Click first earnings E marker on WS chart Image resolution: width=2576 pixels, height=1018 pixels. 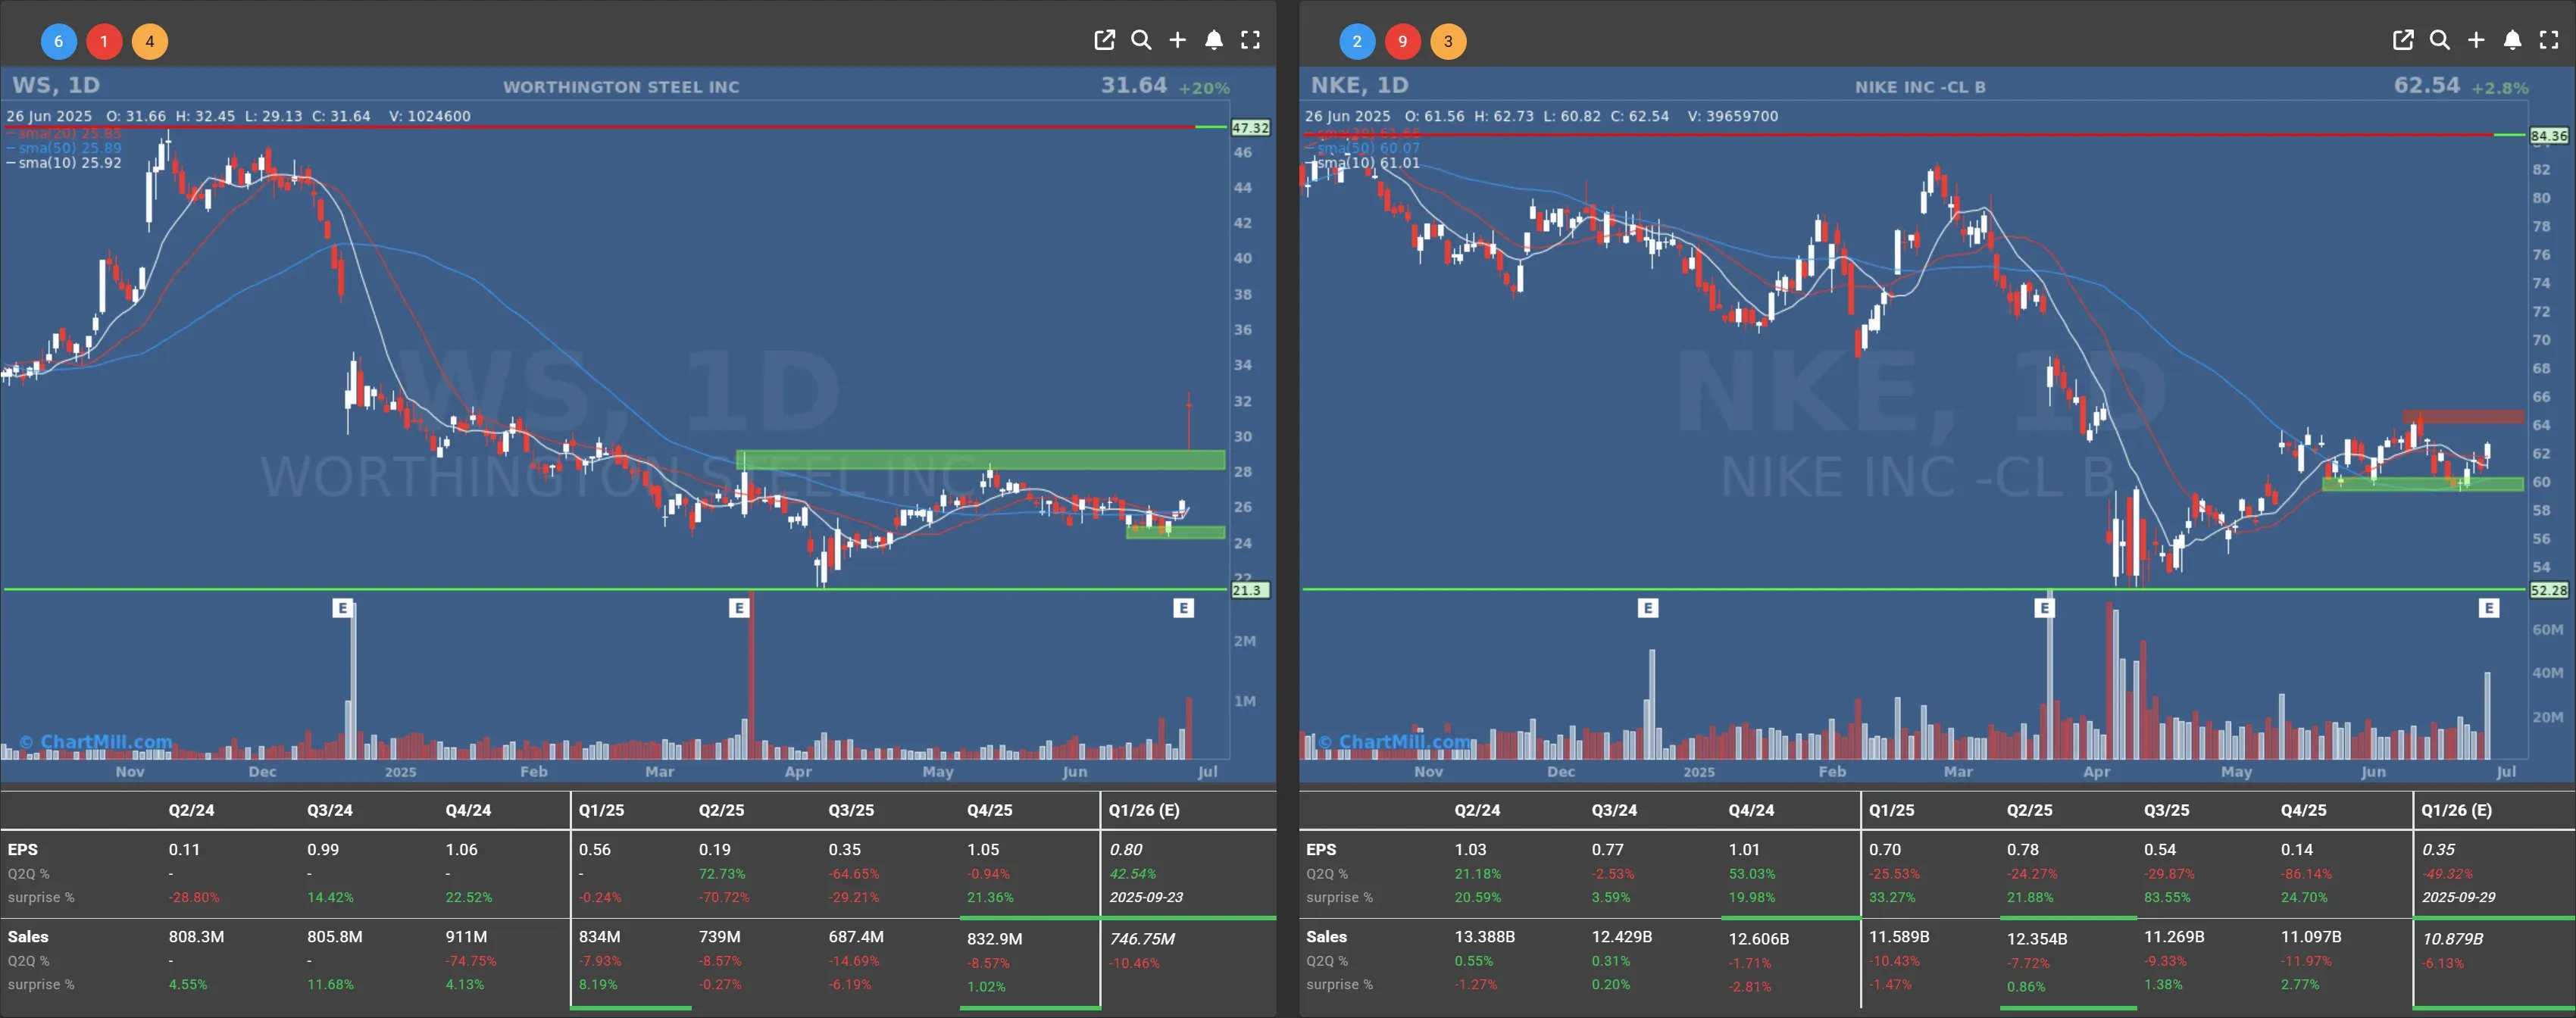pos(342,608)
